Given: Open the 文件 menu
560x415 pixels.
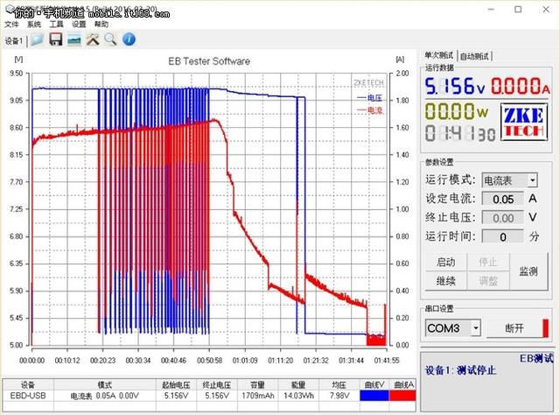Looking at the screenshot, I should point(11,25).
